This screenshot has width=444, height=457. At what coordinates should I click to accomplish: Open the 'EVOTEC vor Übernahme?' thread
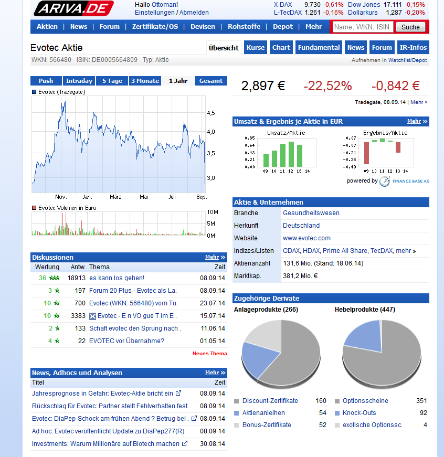[126, 341]
